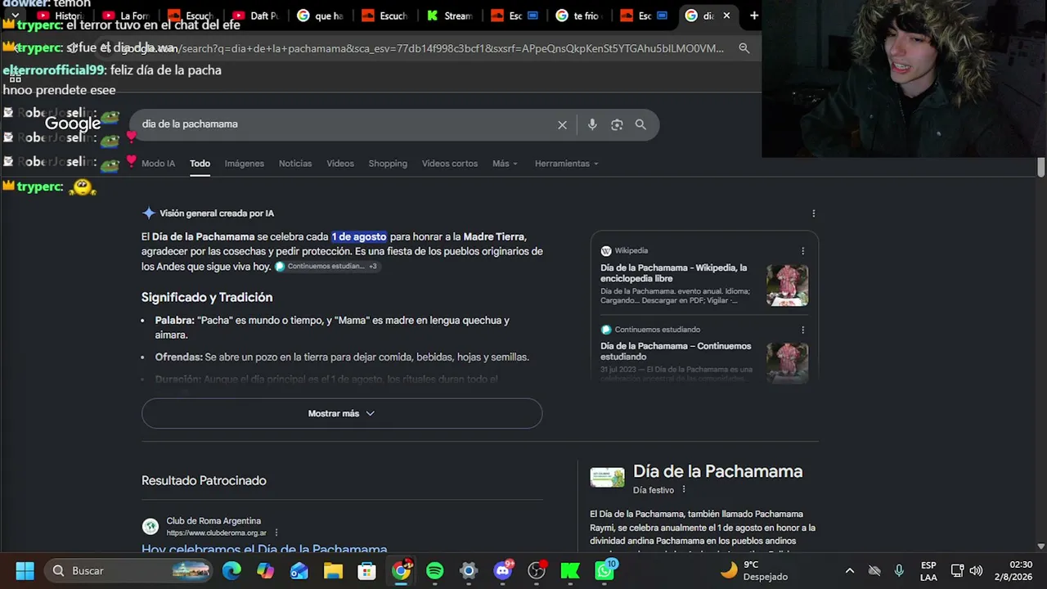1047x589 pixels.
Task: Click the Wikipedia card thumbnail image
Action: point(787,285)
